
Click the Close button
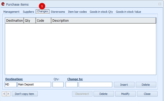point(147,94)
